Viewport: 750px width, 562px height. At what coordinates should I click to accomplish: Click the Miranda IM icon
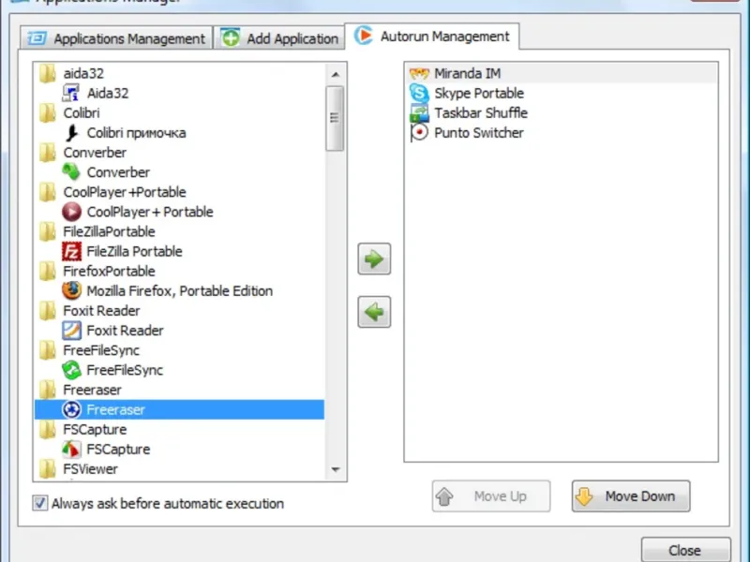tap(419, 74)
